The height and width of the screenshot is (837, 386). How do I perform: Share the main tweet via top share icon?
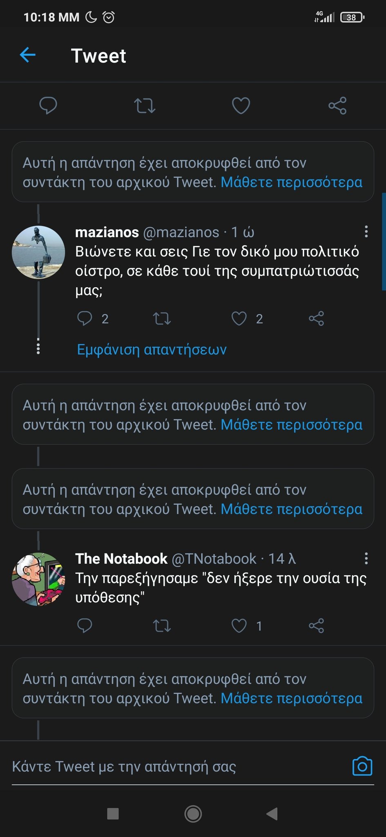[x=337, y=105]
